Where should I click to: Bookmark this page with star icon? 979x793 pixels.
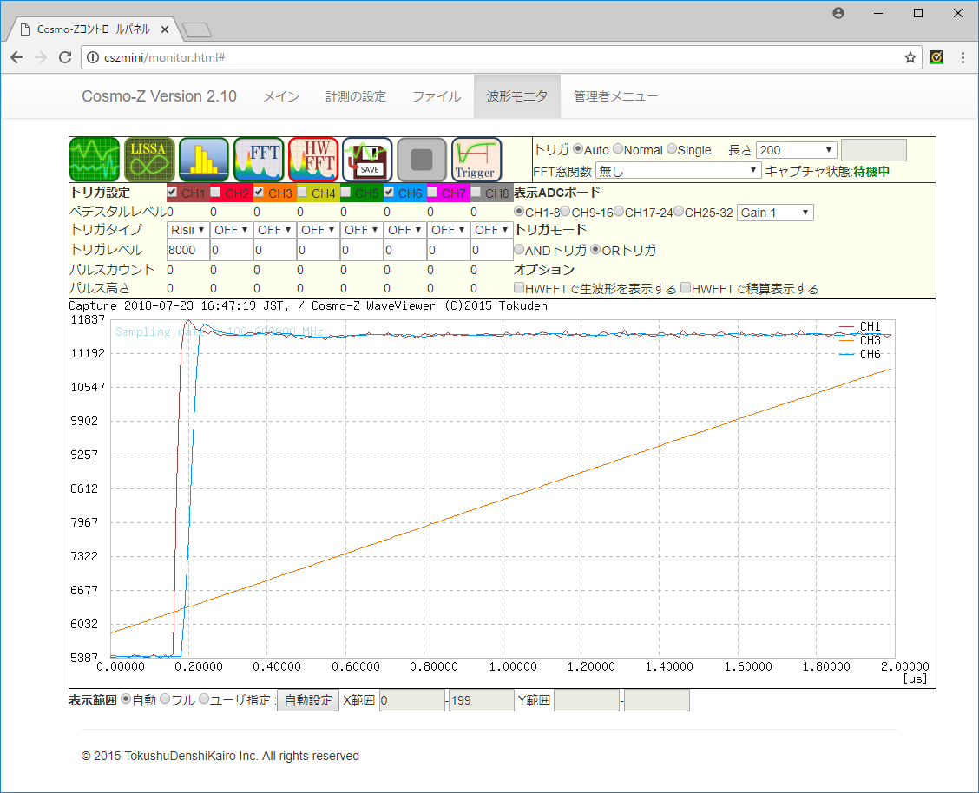click(910, 57)
